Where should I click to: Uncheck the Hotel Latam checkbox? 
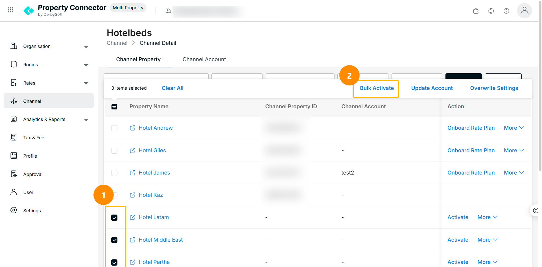pos(114,218)
